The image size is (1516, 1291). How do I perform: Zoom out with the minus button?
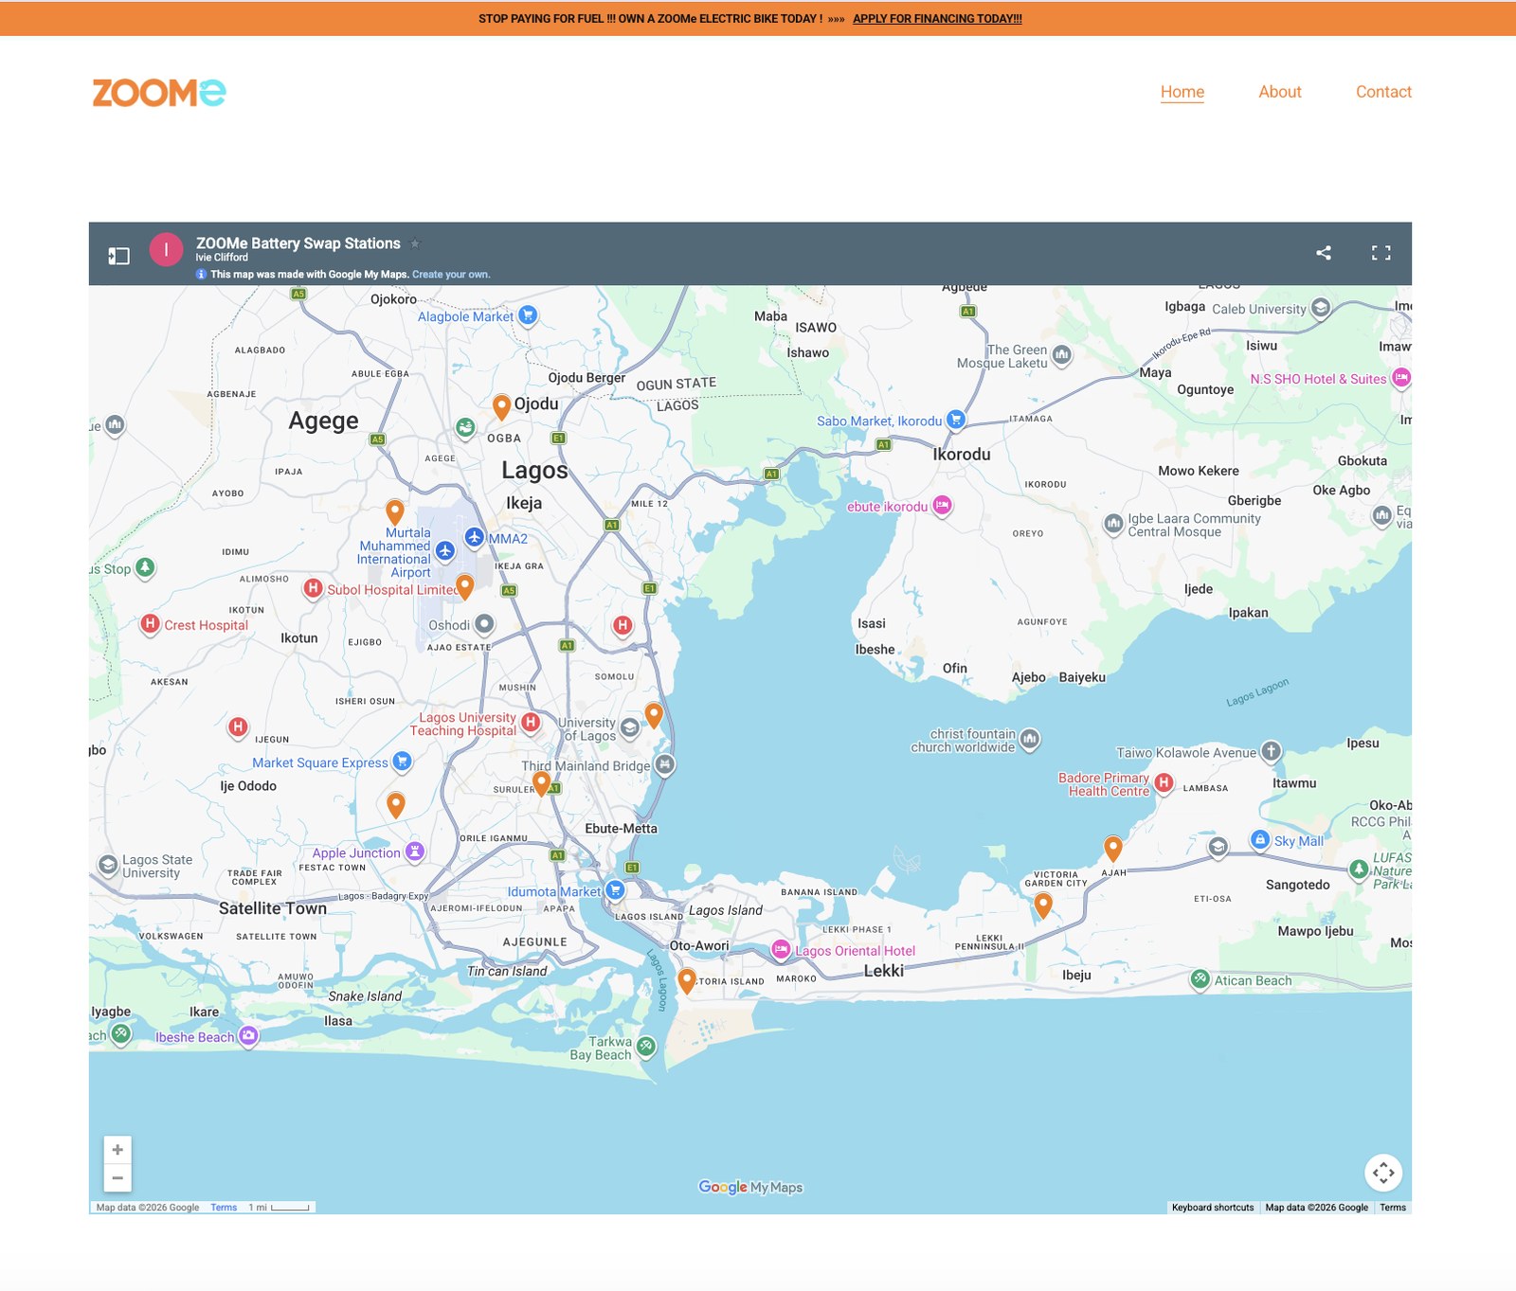pyautogui.click(x=117, y=1178)
